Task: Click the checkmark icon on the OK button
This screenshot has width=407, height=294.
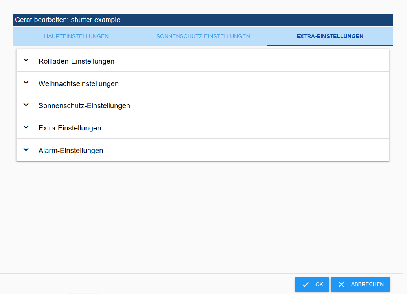Action: [x=306, y=285]
